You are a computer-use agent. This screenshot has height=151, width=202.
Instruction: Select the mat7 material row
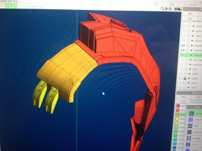[x=179, y=136]
